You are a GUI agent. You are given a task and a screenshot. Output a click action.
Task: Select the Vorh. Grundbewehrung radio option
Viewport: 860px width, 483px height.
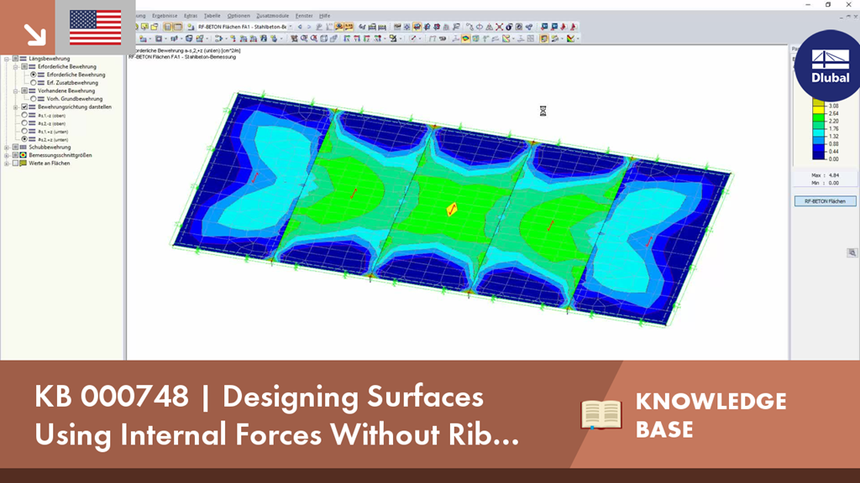(34, 99)
